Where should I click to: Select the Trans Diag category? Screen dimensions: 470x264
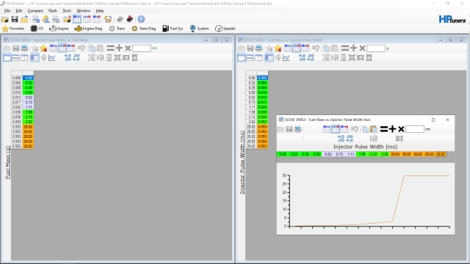pos(144,29)
